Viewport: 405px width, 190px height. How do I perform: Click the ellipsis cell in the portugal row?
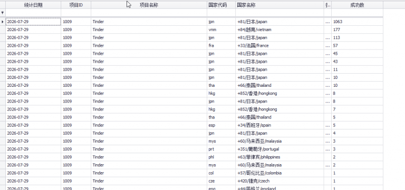(328, 149)
